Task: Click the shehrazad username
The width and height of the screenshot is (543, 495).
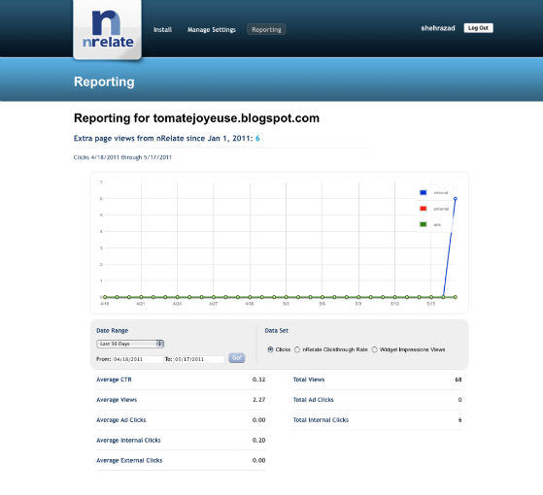Action: pos(438,28)
